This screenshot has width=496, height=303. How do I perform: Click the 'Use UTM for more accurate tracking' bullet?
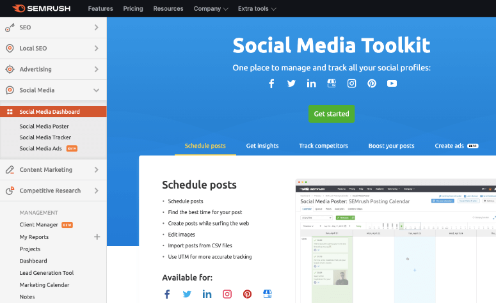point(210,257)
